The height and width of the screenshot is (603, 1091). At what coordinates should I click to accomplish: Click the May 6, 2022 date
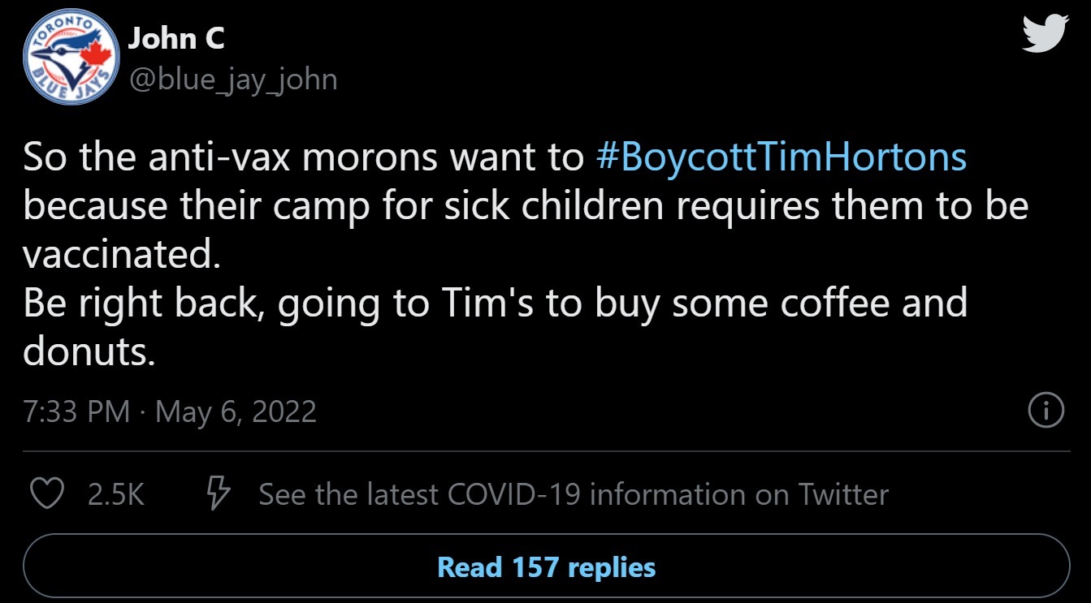(x=236, y=411)
